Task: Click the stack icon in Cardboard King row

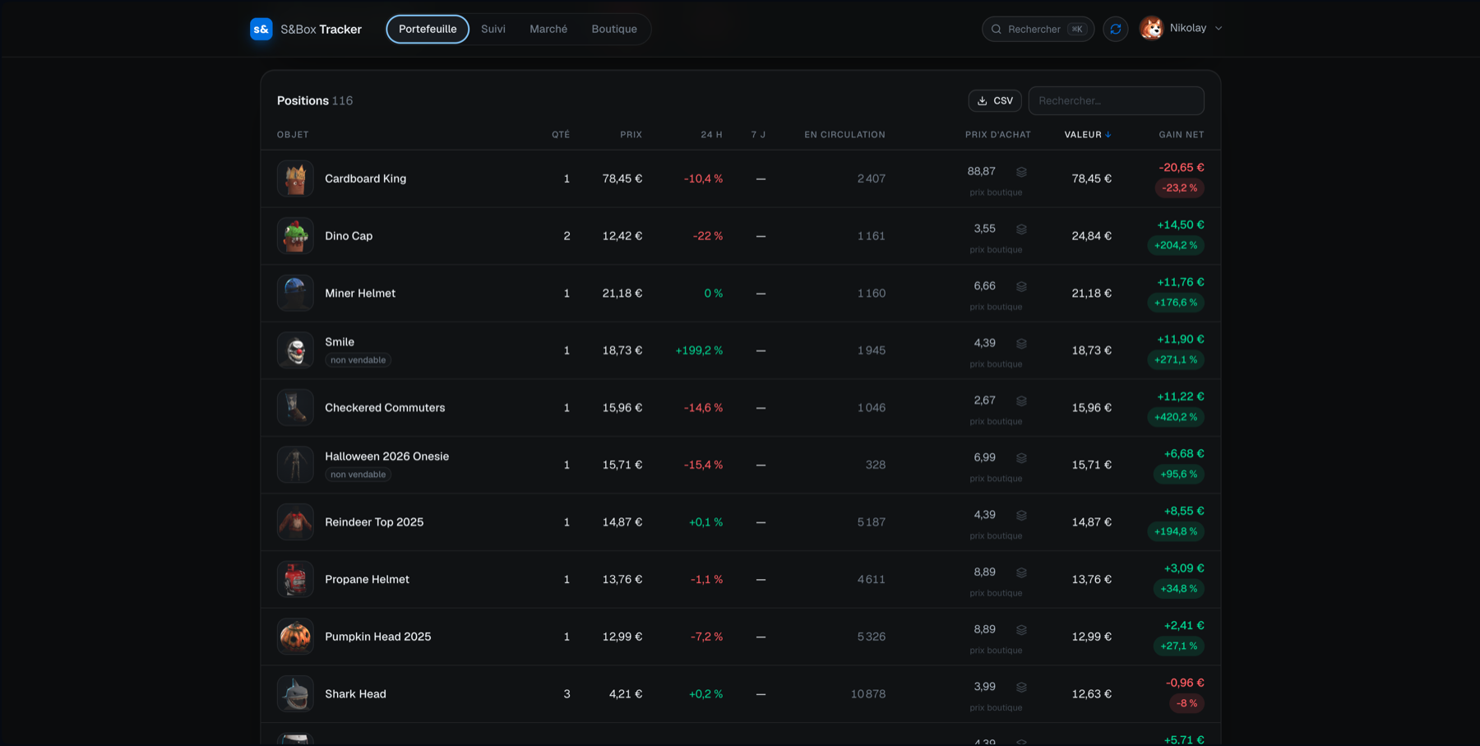Action: 1021,172
